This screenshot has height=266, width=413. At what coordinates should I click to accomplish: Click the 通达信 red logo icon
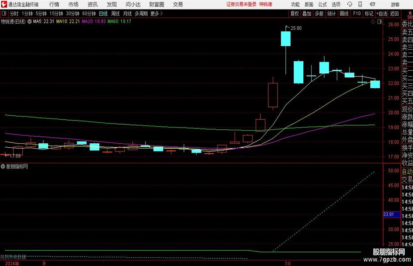click(4, 4)
